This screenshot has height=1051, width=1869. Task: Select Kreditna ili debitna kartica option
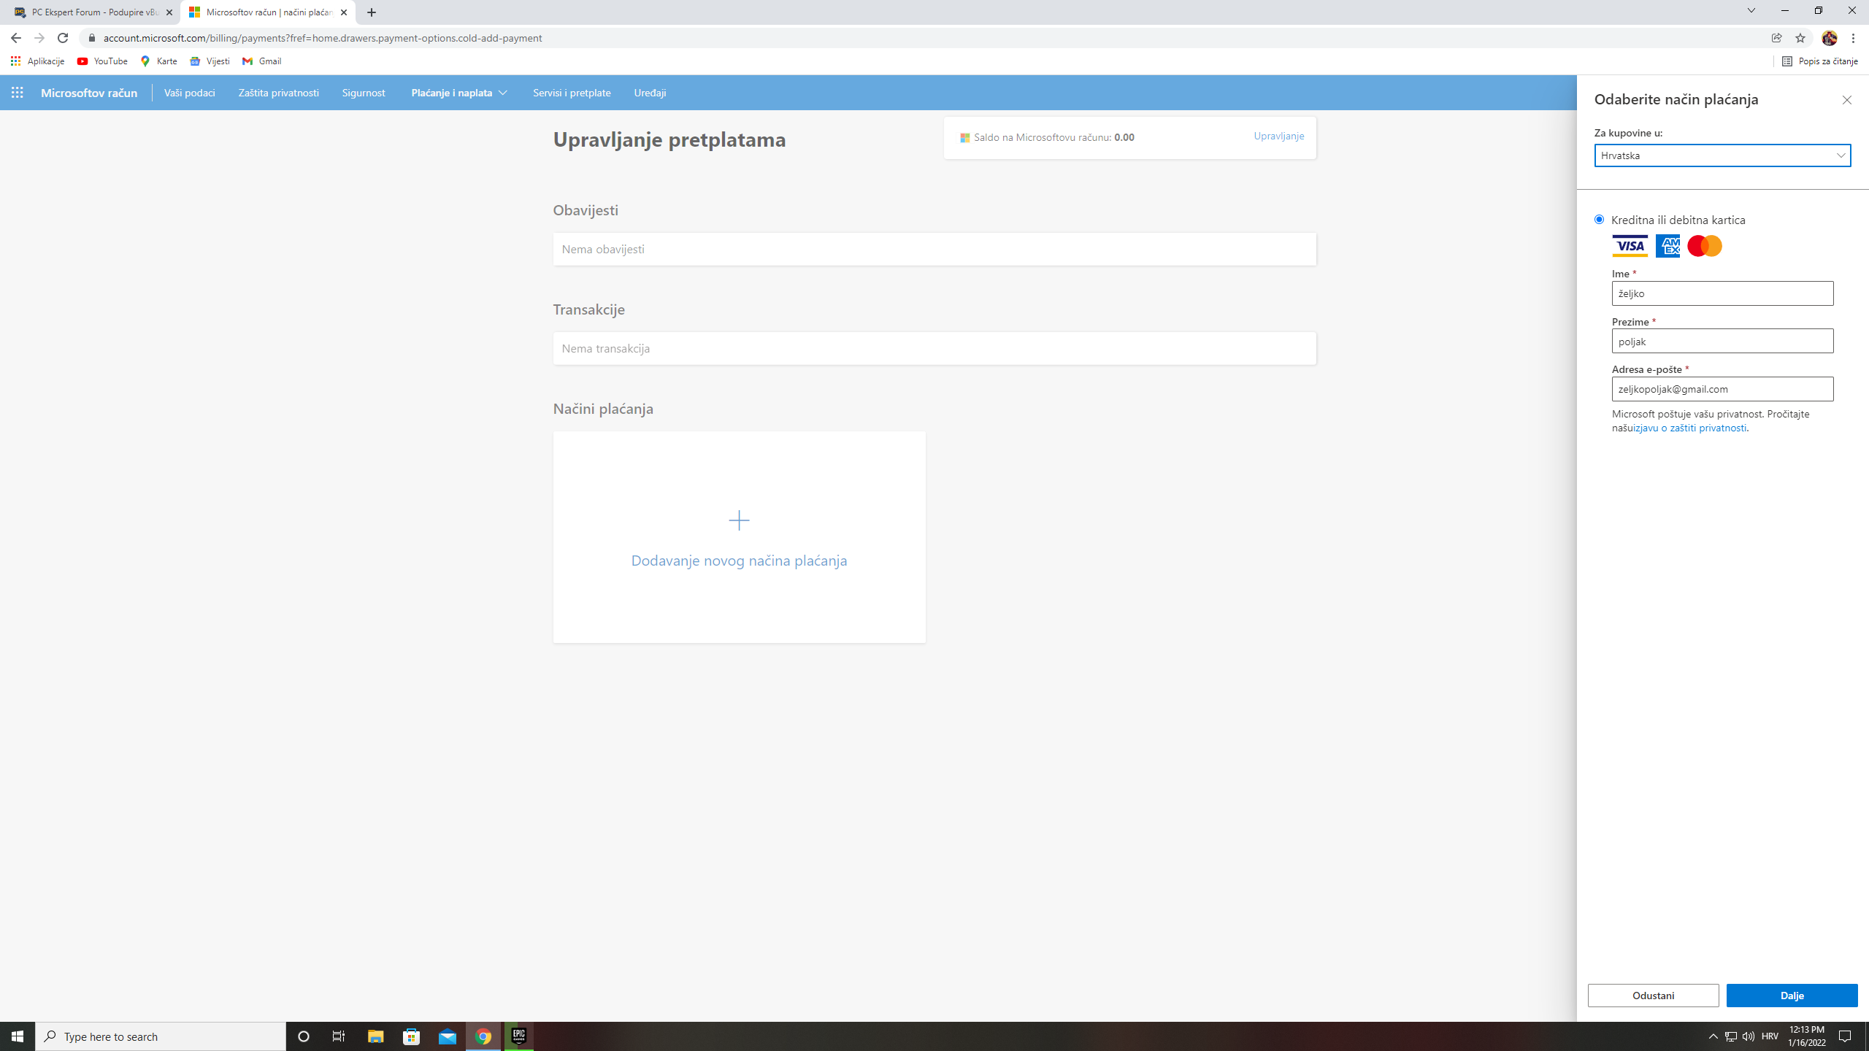1600,220
